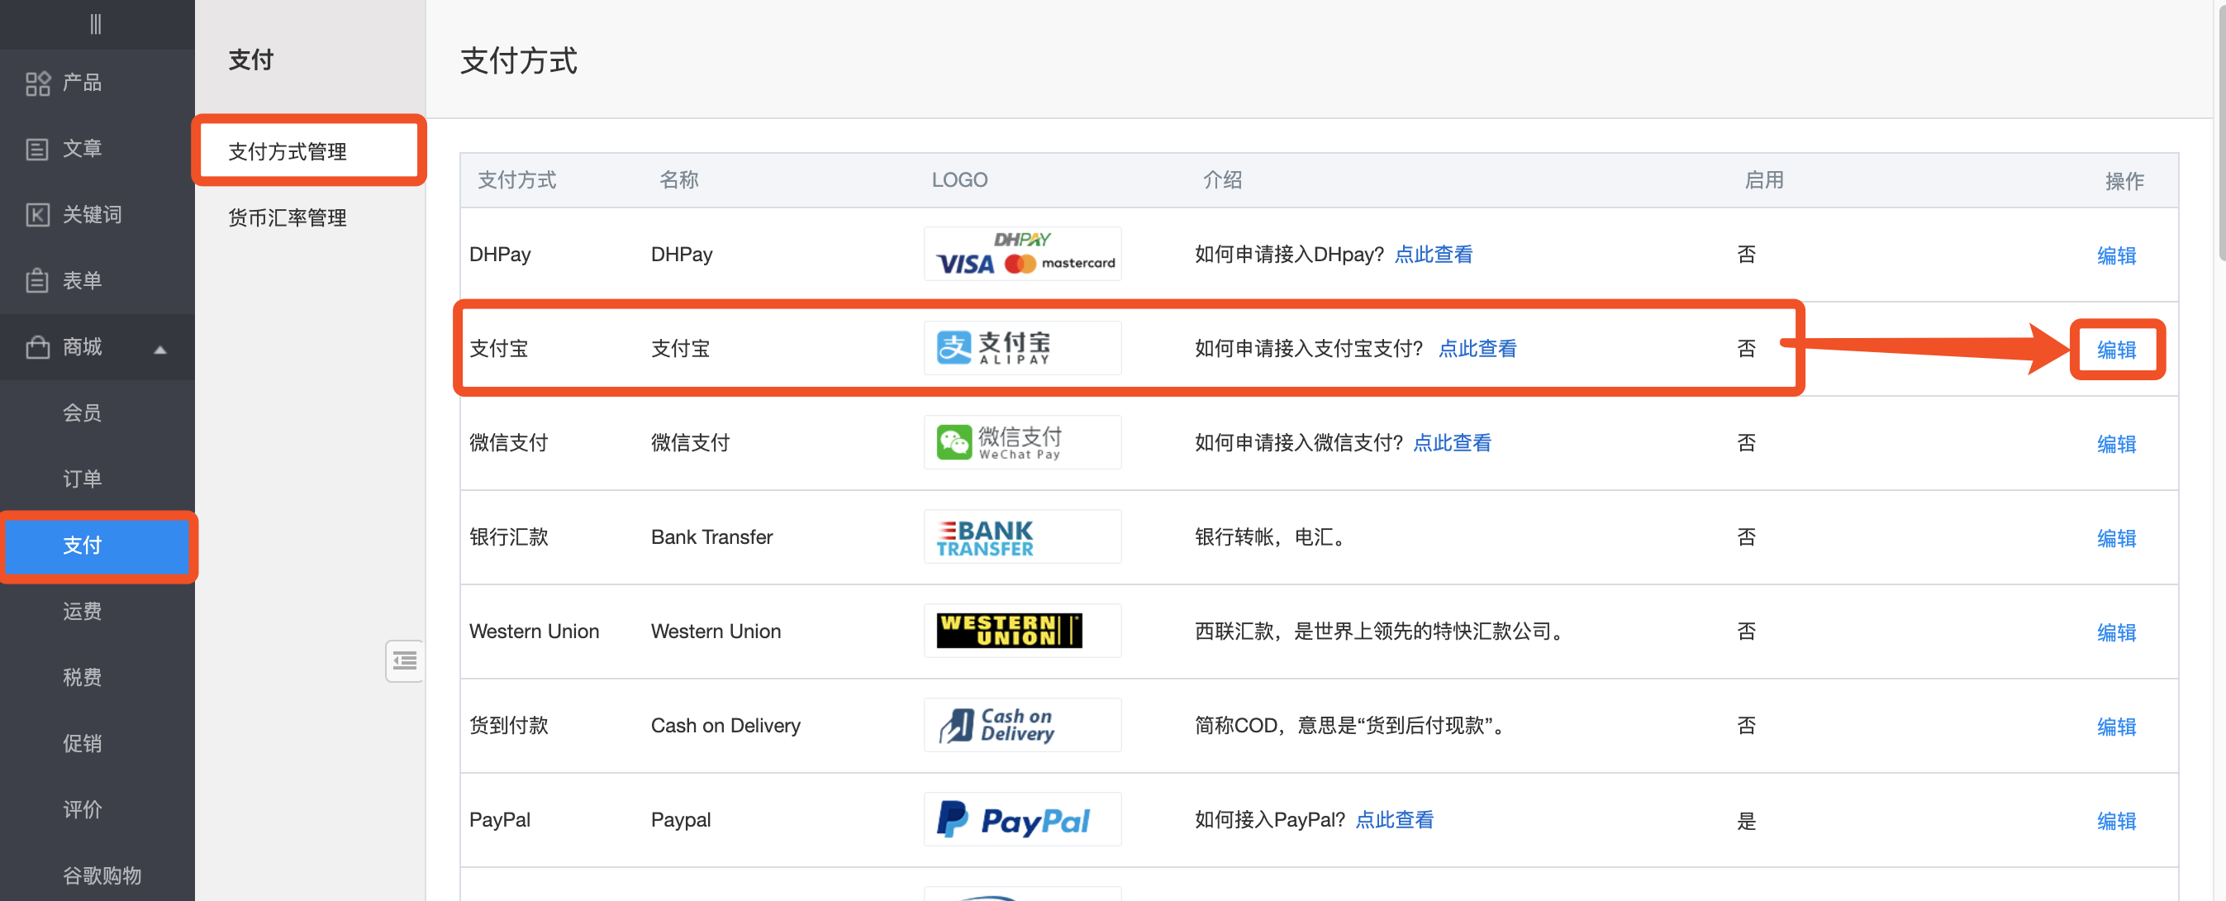The height and width of the screenshot is (901, 2226).
Task: Click the Keywords K icon
Action: pyautogui.click(x=37, y=214)
